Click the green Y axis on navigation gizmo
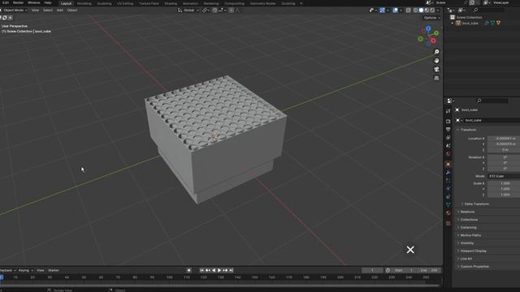 [436, 33]
